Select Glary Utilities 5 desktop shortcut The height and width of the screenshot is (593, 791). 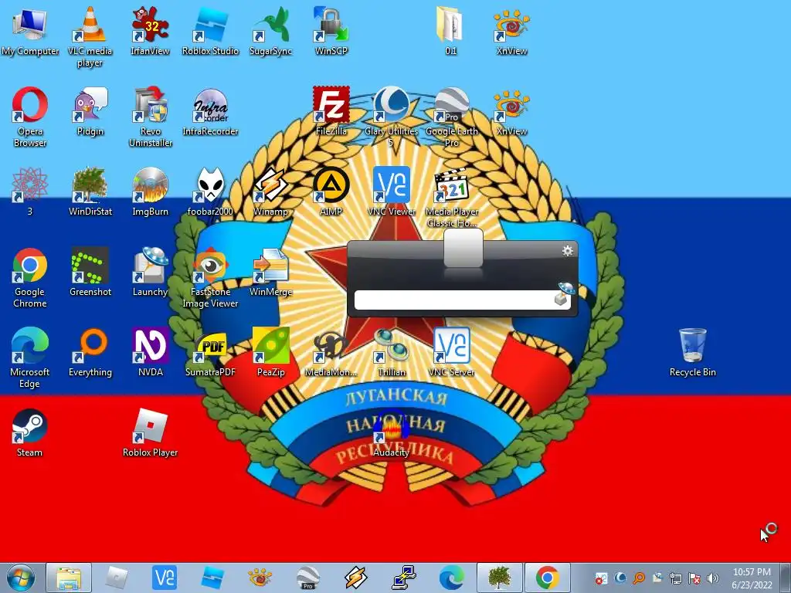391,117
